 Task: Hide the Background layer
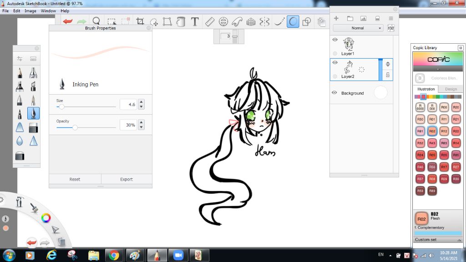[334, 93]
